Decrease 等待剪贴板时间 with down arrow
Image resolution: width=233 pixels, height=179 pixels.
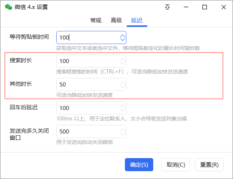[x=123, y=39]
